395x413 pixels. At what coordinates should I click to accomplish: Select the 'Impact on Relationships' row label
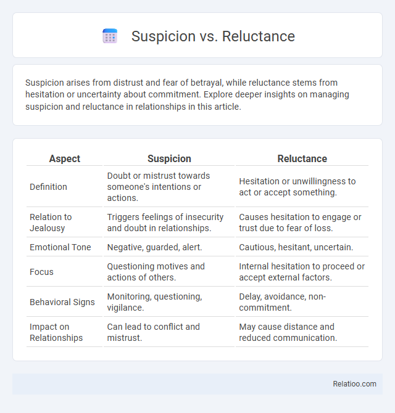coord(56,332)
